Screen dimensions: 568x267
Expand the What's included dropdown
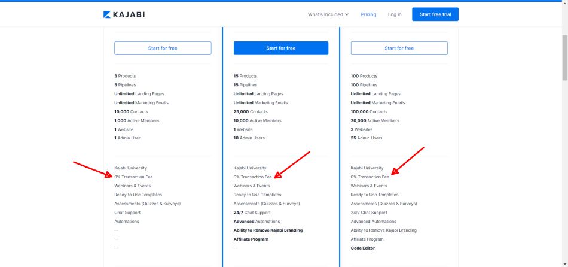(328, 14)
